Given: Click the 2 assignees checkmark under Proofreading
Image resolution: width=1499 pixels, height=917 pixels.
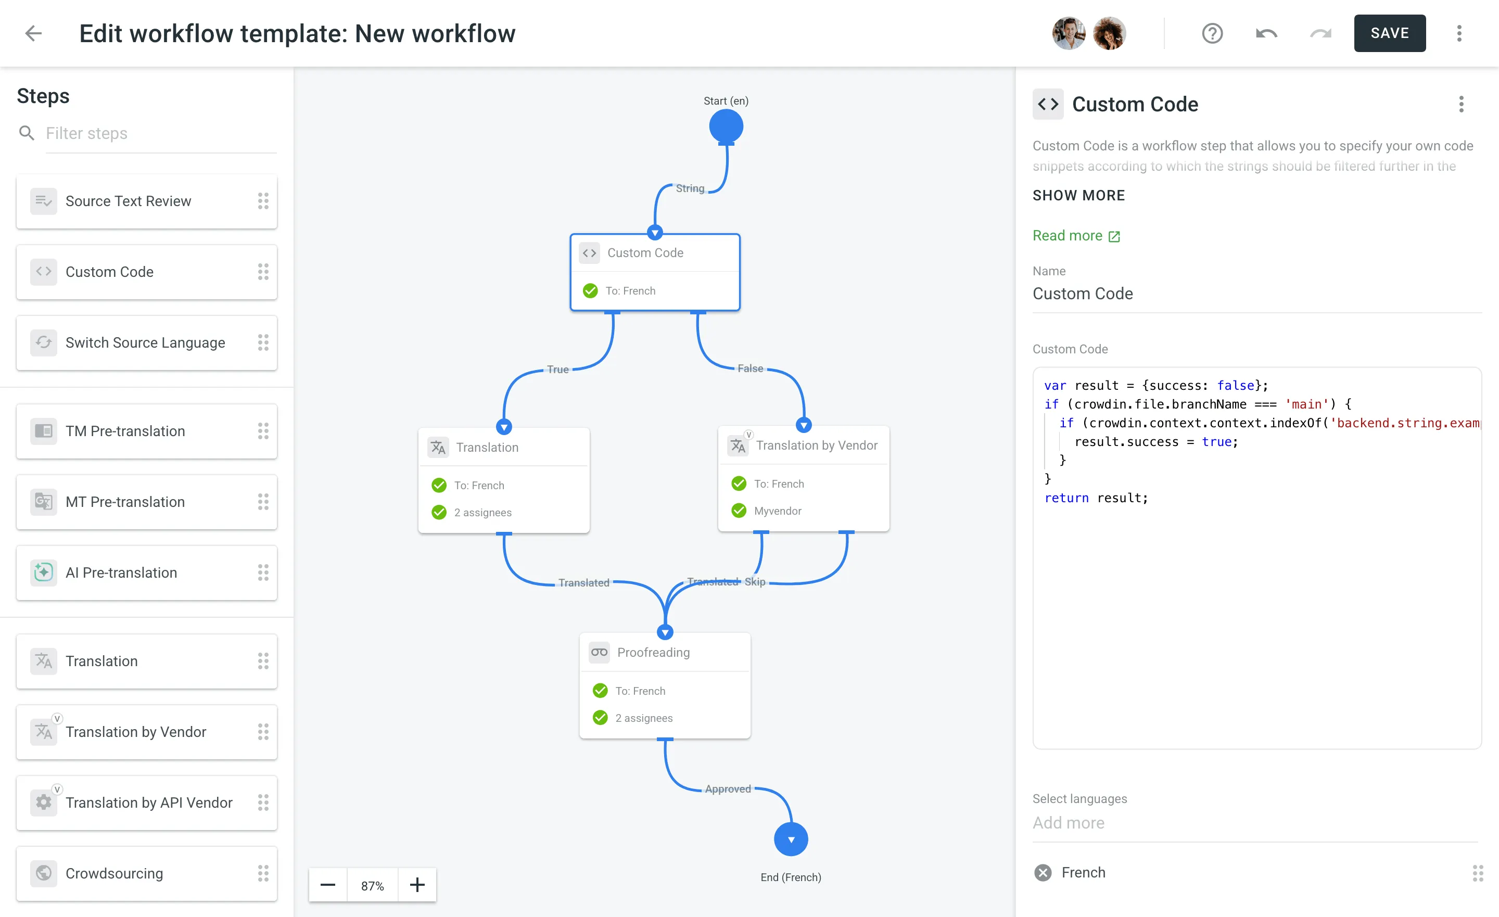Looking at the screenshot, I should [x=600, y=717].
